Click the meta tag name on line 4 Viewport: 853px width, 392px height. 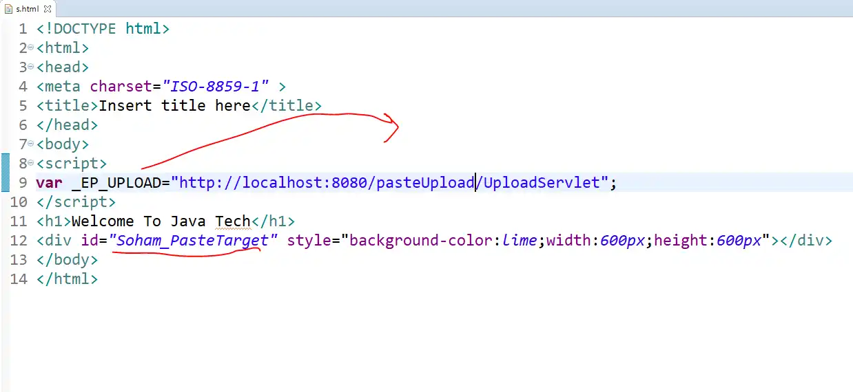point(63,87)
